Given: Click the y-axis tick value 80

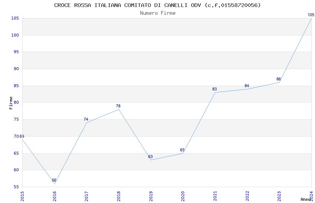Looking at the screenshot, I should pos(16,103).
